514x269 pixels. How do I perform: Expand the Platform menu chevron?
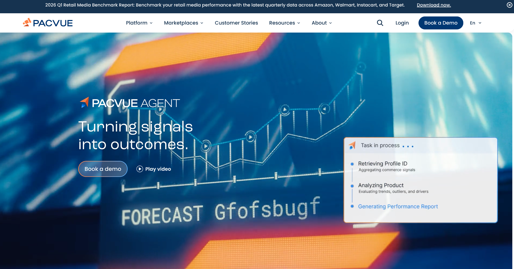click(x=151, y=23)
